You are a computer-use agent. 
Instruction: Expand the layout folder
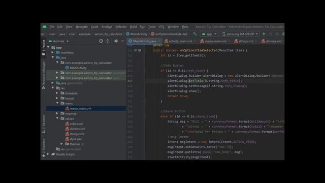coord(57,98)
